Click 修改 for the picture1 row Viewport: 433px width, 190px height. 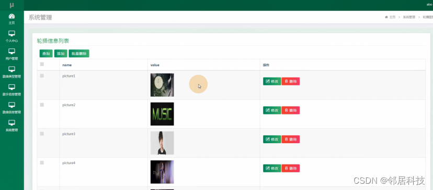[x=272, y=81]
